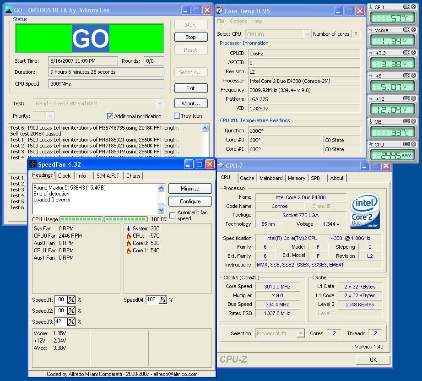The width and height of the screenshot is (422, 381).
Task: Toggle the Additional notification checkbox
Action: coord(110,116)
